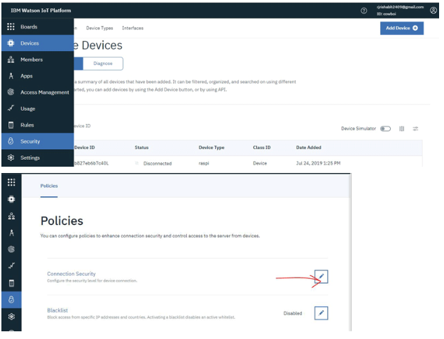Toggle the Device Simulator switch
This screenshot has height=339, width=444.
(385, 129)
